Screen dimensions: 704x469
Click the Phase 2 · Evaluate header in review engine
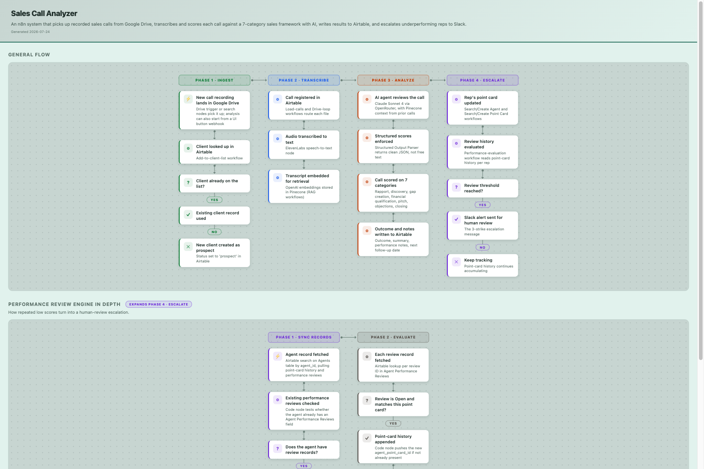click(x=393, y=337)
